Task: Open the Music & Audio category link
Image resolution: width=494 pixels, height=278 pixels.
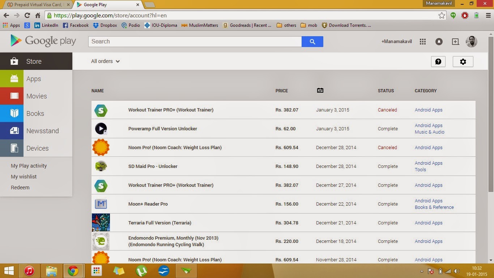Action: pyautogui.click(x=430, y=132)
